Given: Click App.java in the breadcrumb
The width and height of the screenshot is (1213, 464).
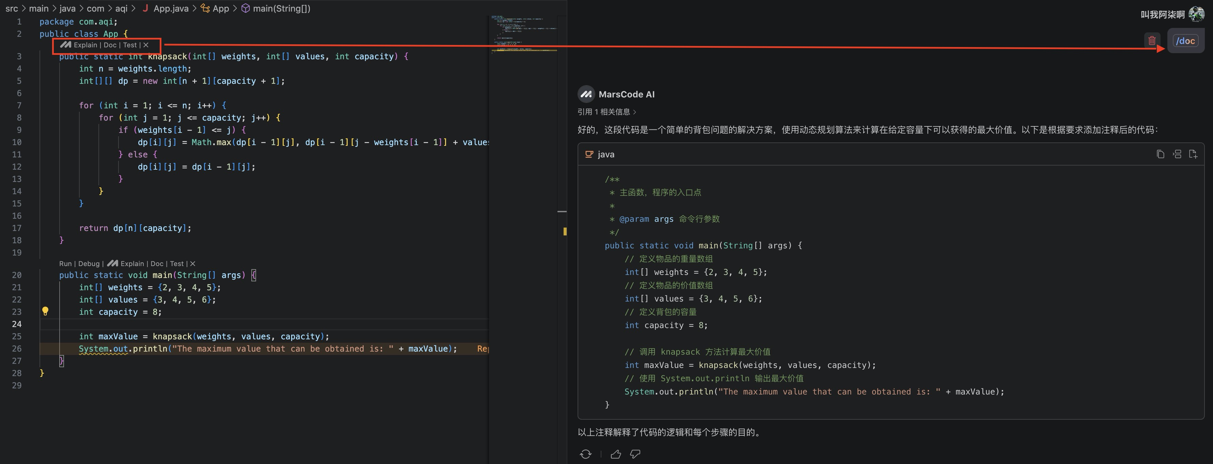Looking at the screenshot, I should click(171, 9).
